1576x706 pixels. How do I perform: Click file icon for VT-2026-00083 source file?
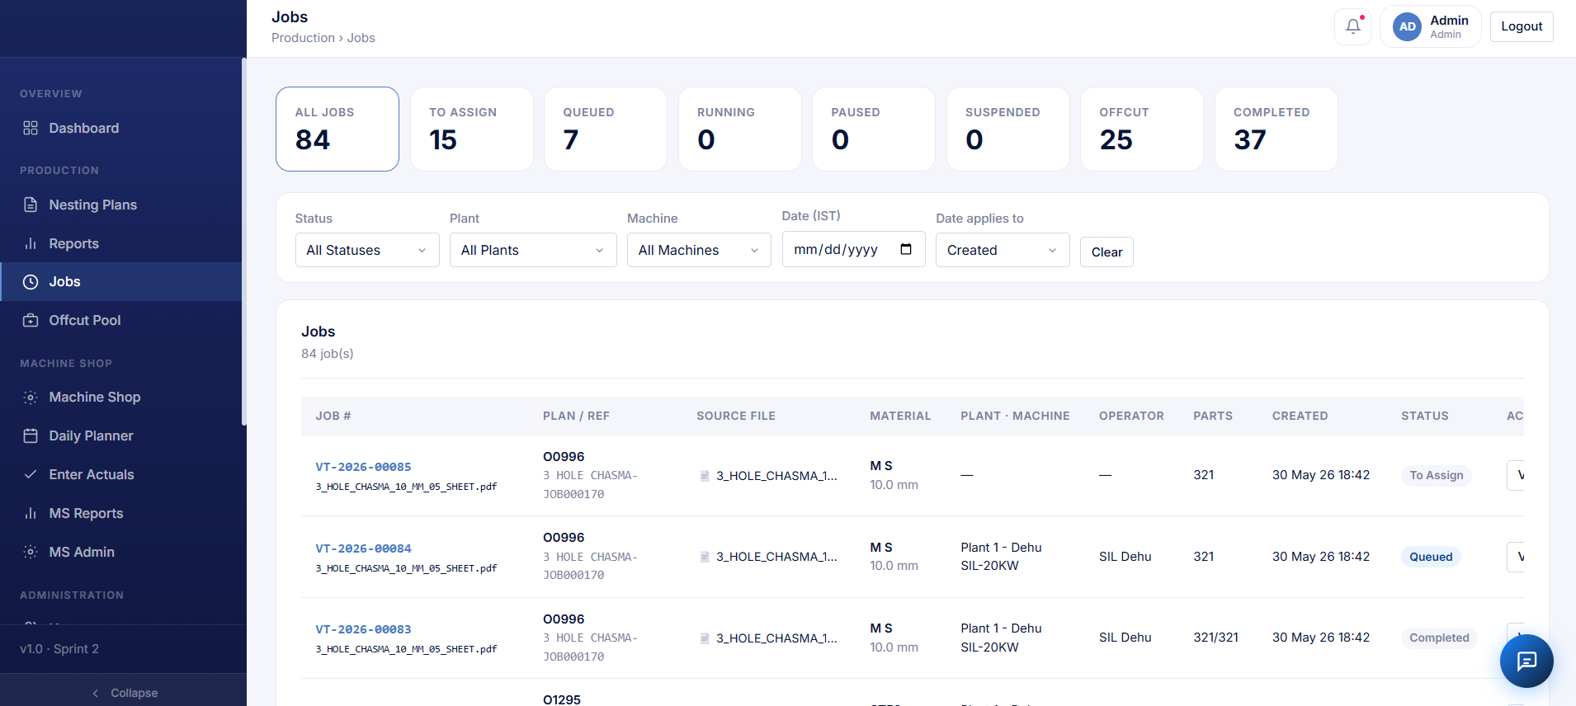(705, 638)
